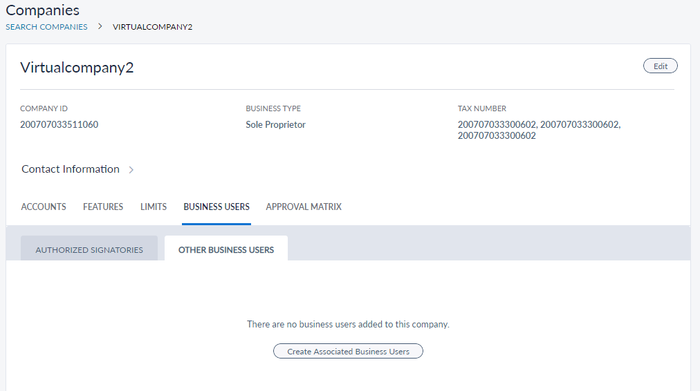The width and height of the screenshot is (700, 391).
Task: Click the Contact Information label
Action: click(x=71, y=169)
